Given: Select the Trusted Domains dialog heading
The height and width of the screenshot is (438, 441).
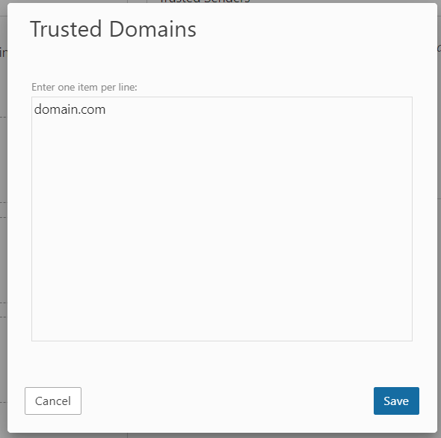Looking at the screenshot, I should click(113, 29).
